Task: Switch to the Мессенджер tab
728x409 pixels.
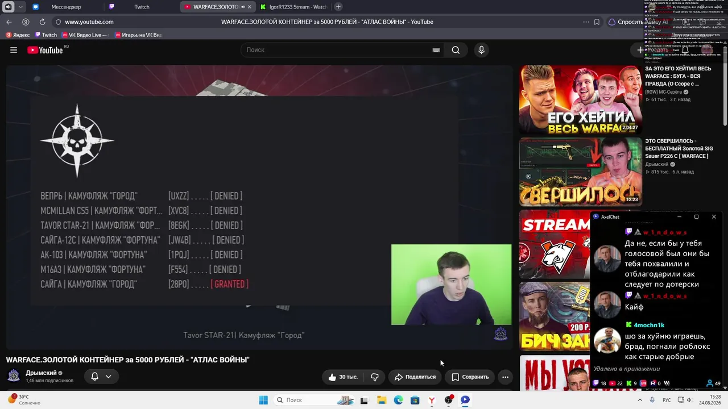Action: point(66,7)
